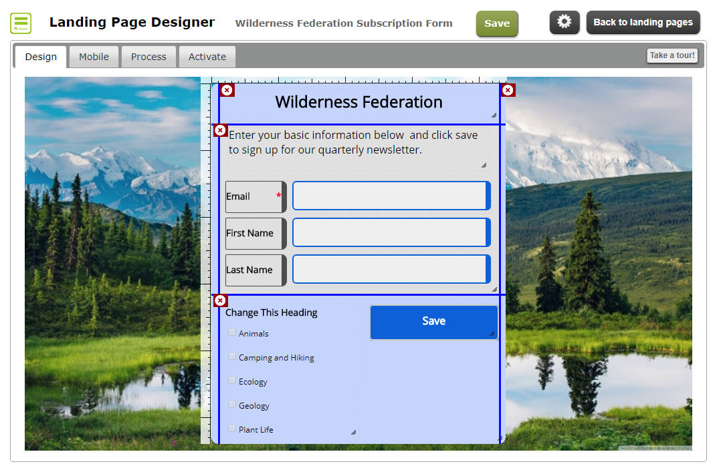This screenshot has width=717, height=472.
Task: Click the green Save button in header
Action: tap(497, 23)
